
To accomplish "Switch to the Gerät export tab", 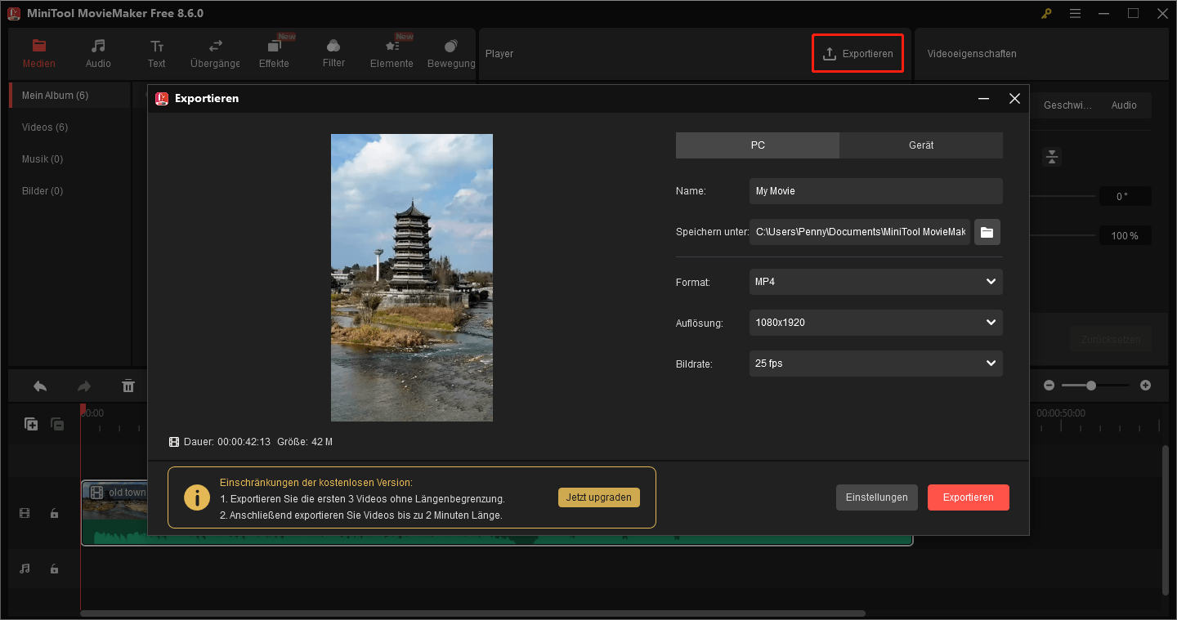I will coord(920,145).
